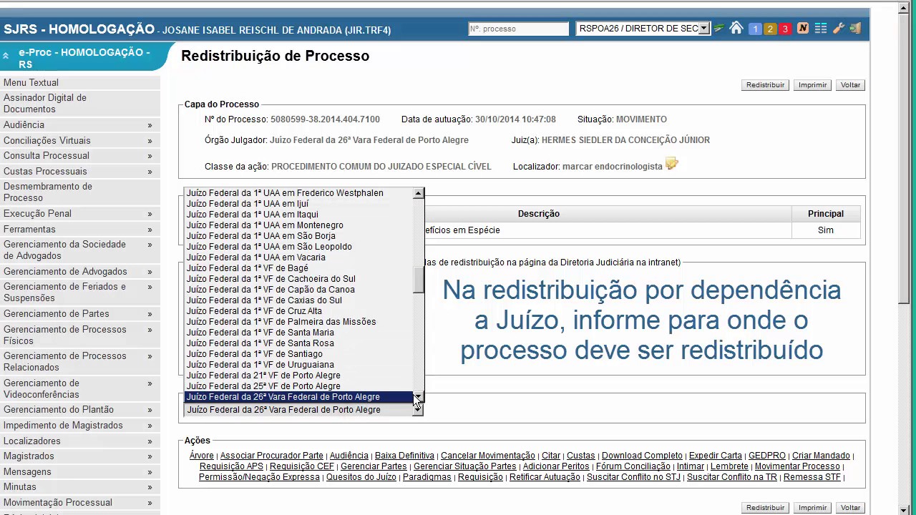Select Juízo Federal da 1ª UAA em Ijuí
The height and width of the screenshot is (515, 916).
pos(298,204)
